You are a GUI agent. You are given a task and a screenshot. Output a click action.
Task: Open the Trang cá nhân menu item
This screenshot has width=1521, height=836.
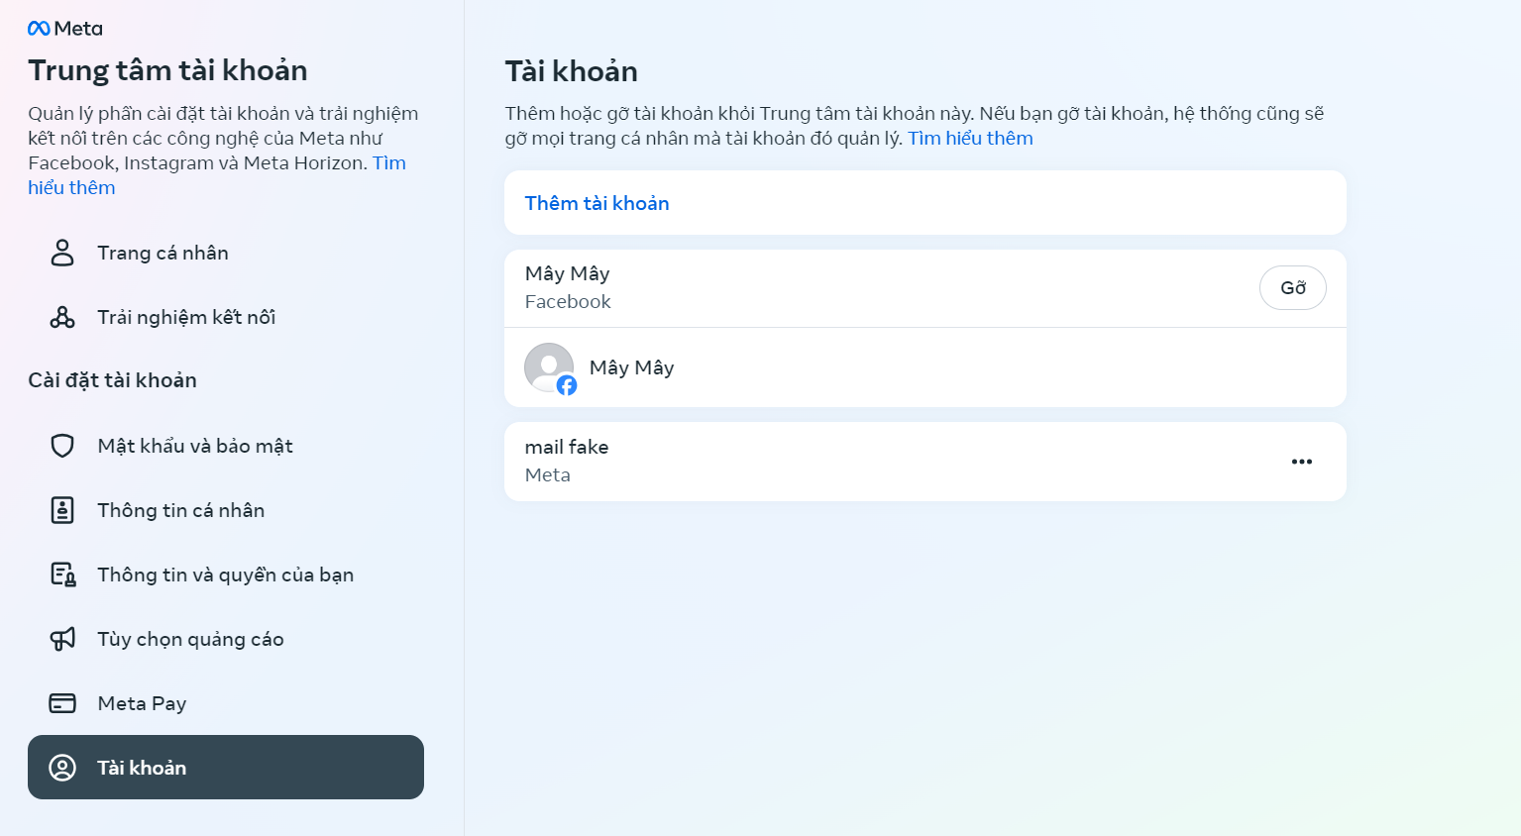(x=226, y=253)
